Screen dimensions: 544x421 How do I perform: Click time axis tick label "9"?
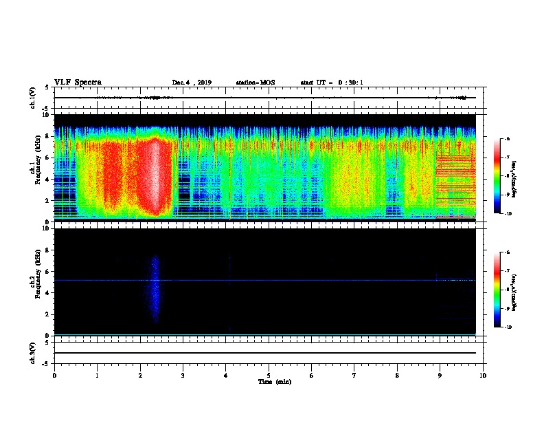(440, 375)
